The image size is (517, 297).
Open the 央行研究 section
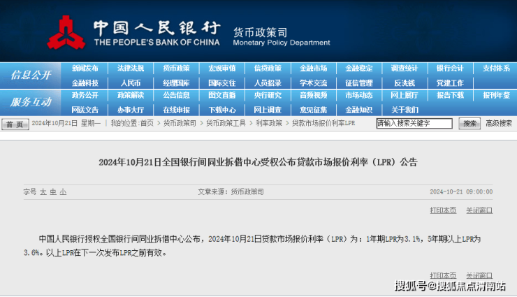pos(268,95)
